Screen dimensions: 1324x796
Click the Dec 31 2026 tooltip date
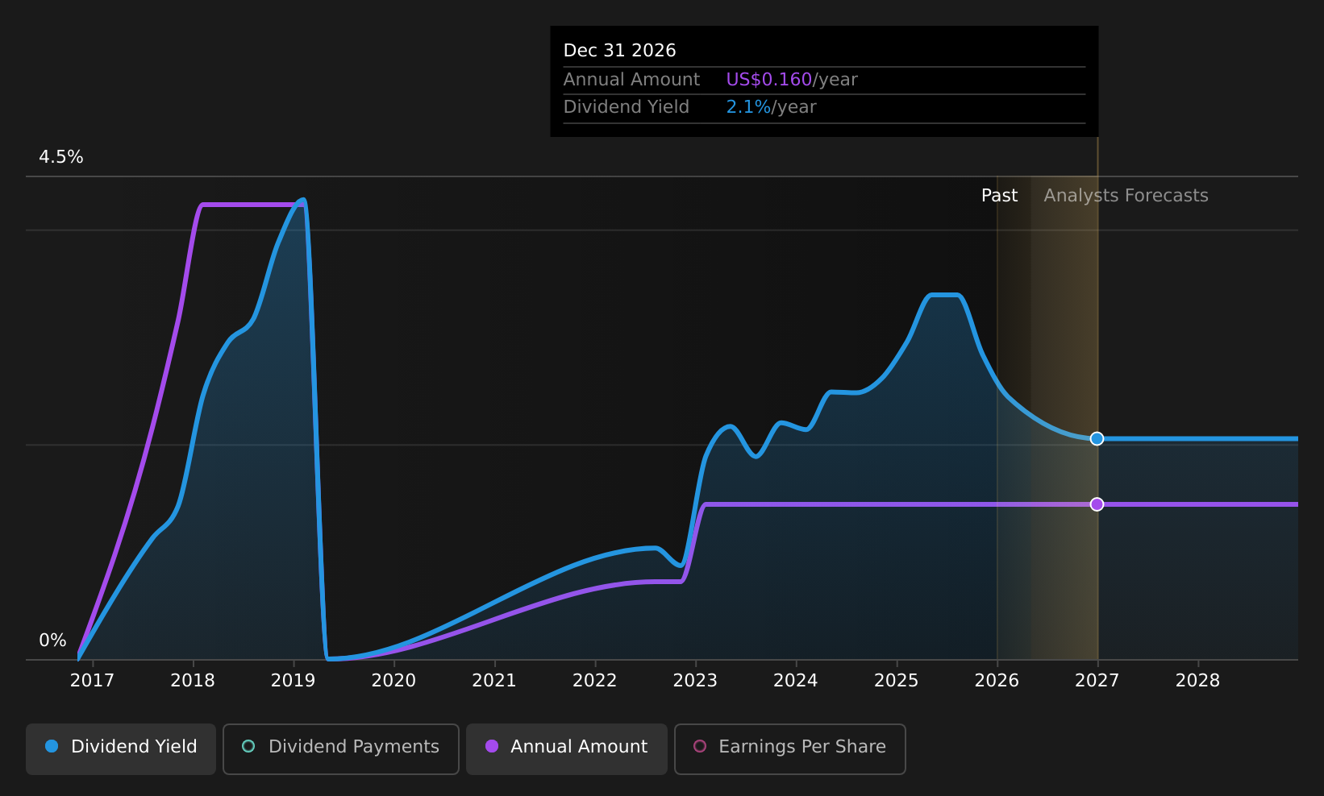(x=619, y=51)
